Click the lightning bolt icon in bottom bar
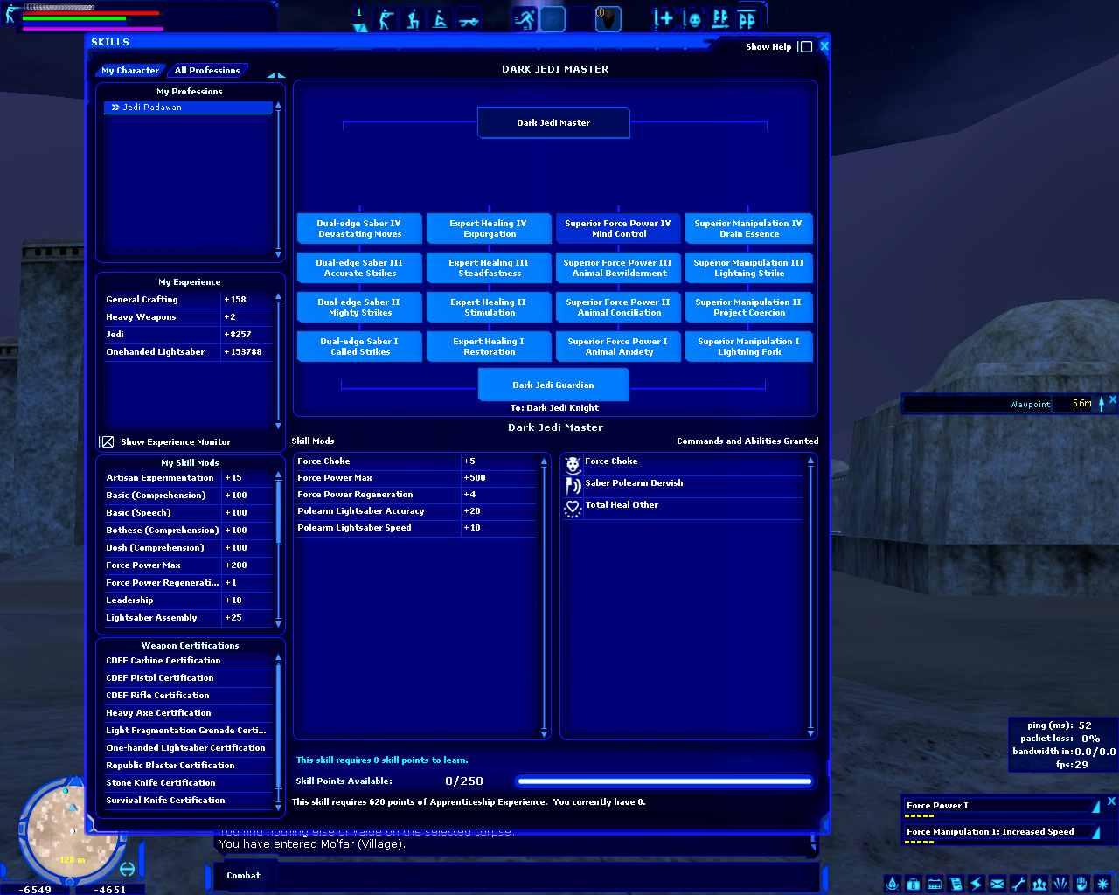 click(977, 884)
